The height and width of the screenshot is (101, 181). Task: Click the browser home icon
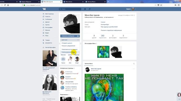click(x=8, y=5)
